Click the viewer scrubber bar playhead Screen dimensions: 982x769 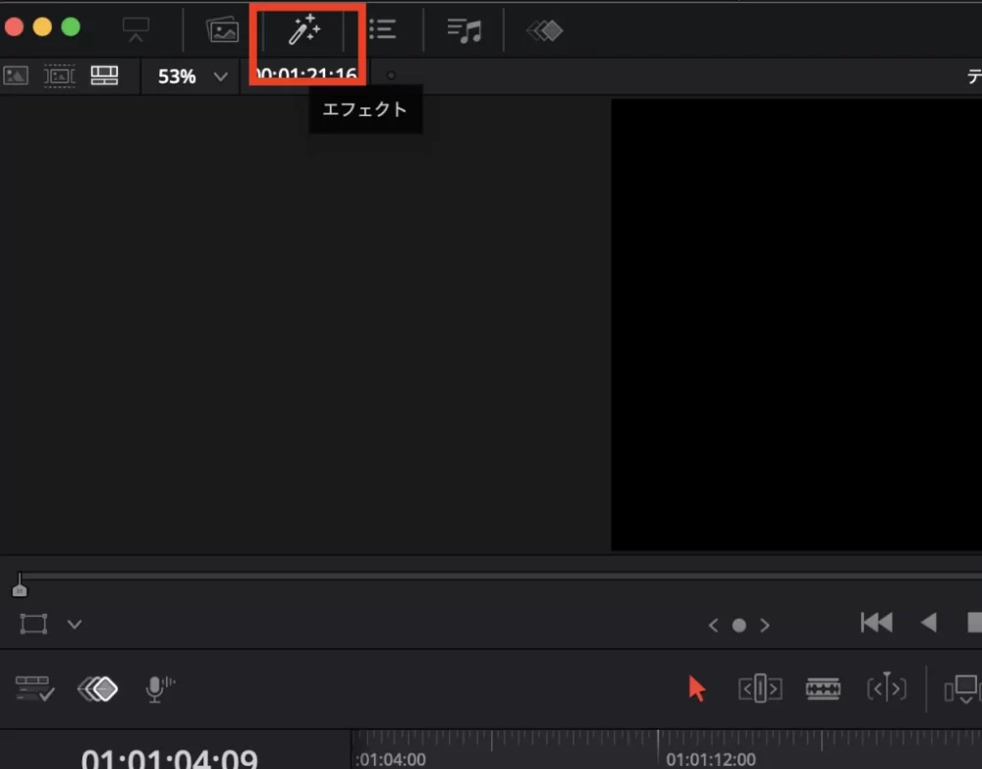[20, 586]
